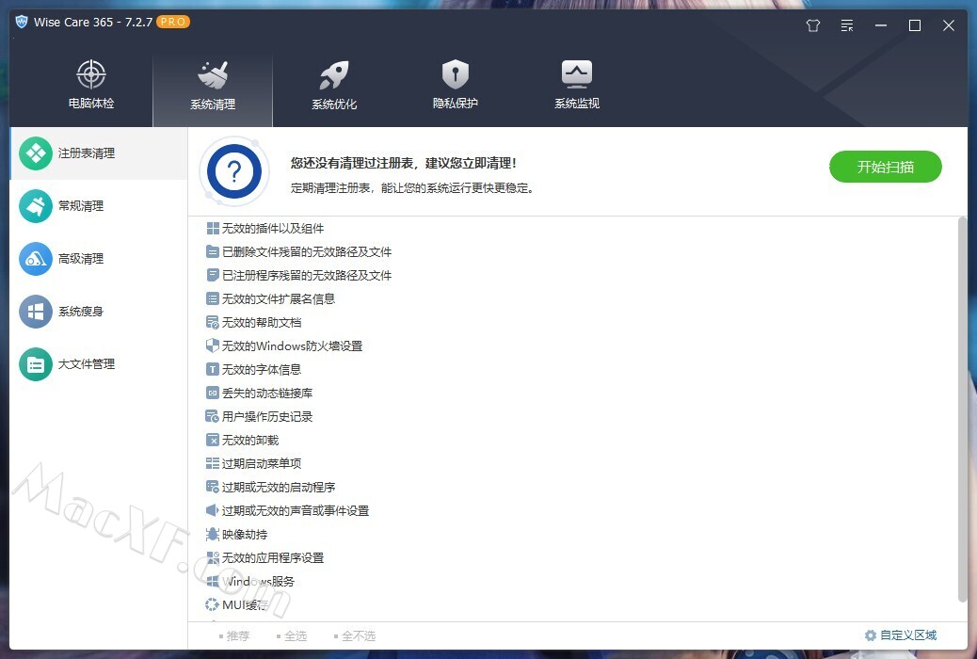This screenshot has height=659, width=977.
Task: Select 常规清理 in the sidebar
Action: 99,206
